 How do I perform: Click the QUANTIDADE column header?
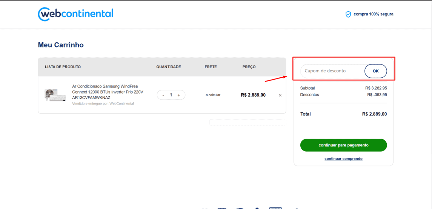tap(169, 67)
